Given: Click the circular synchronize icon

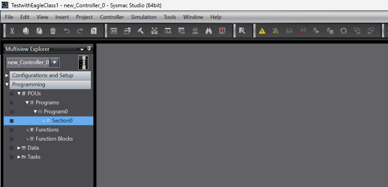Looking at the screenshot, I should pos(344,31).
